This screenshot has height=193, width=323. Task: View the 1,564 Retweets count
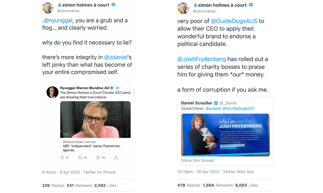click(x=217, y=185)
